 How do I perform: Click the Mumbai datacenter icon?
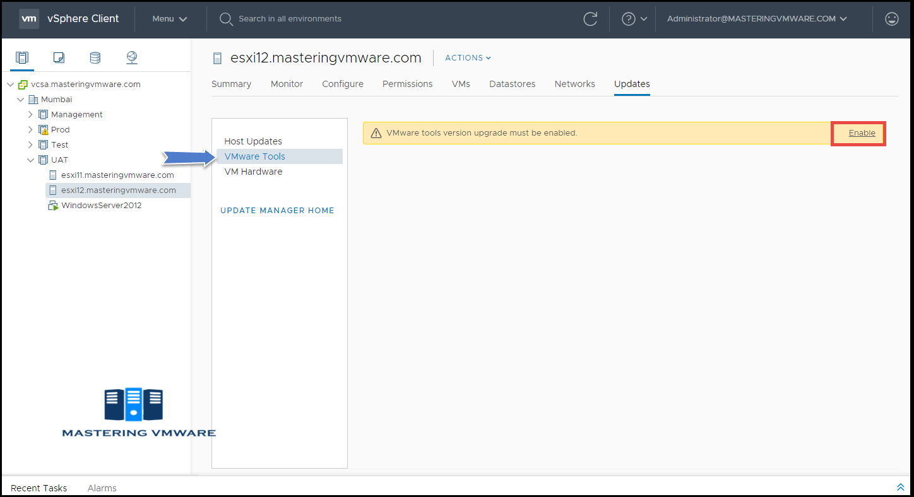33,99
